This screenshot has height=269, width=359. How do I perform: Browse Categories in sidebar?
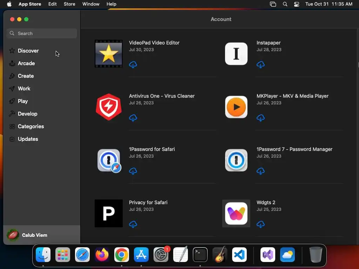tap(42, 126)
